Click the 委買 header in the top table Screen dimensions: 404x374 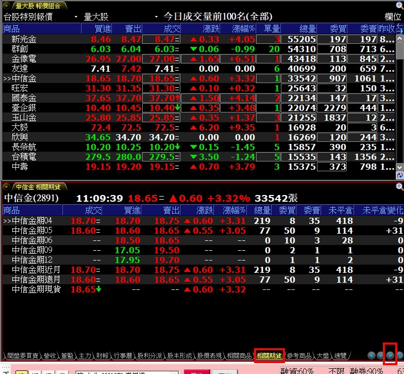point(332,29)
